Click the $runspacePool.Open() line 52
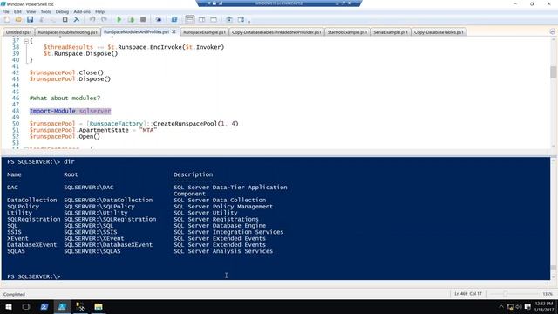The height and width of the screenshot is (314, 558). pyautogui.click(x=65, y=136)
